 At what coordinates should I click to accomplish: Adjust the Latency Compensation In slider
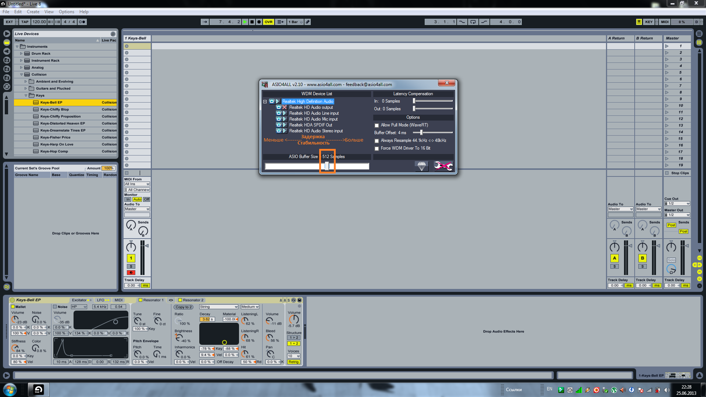[414, 101]
